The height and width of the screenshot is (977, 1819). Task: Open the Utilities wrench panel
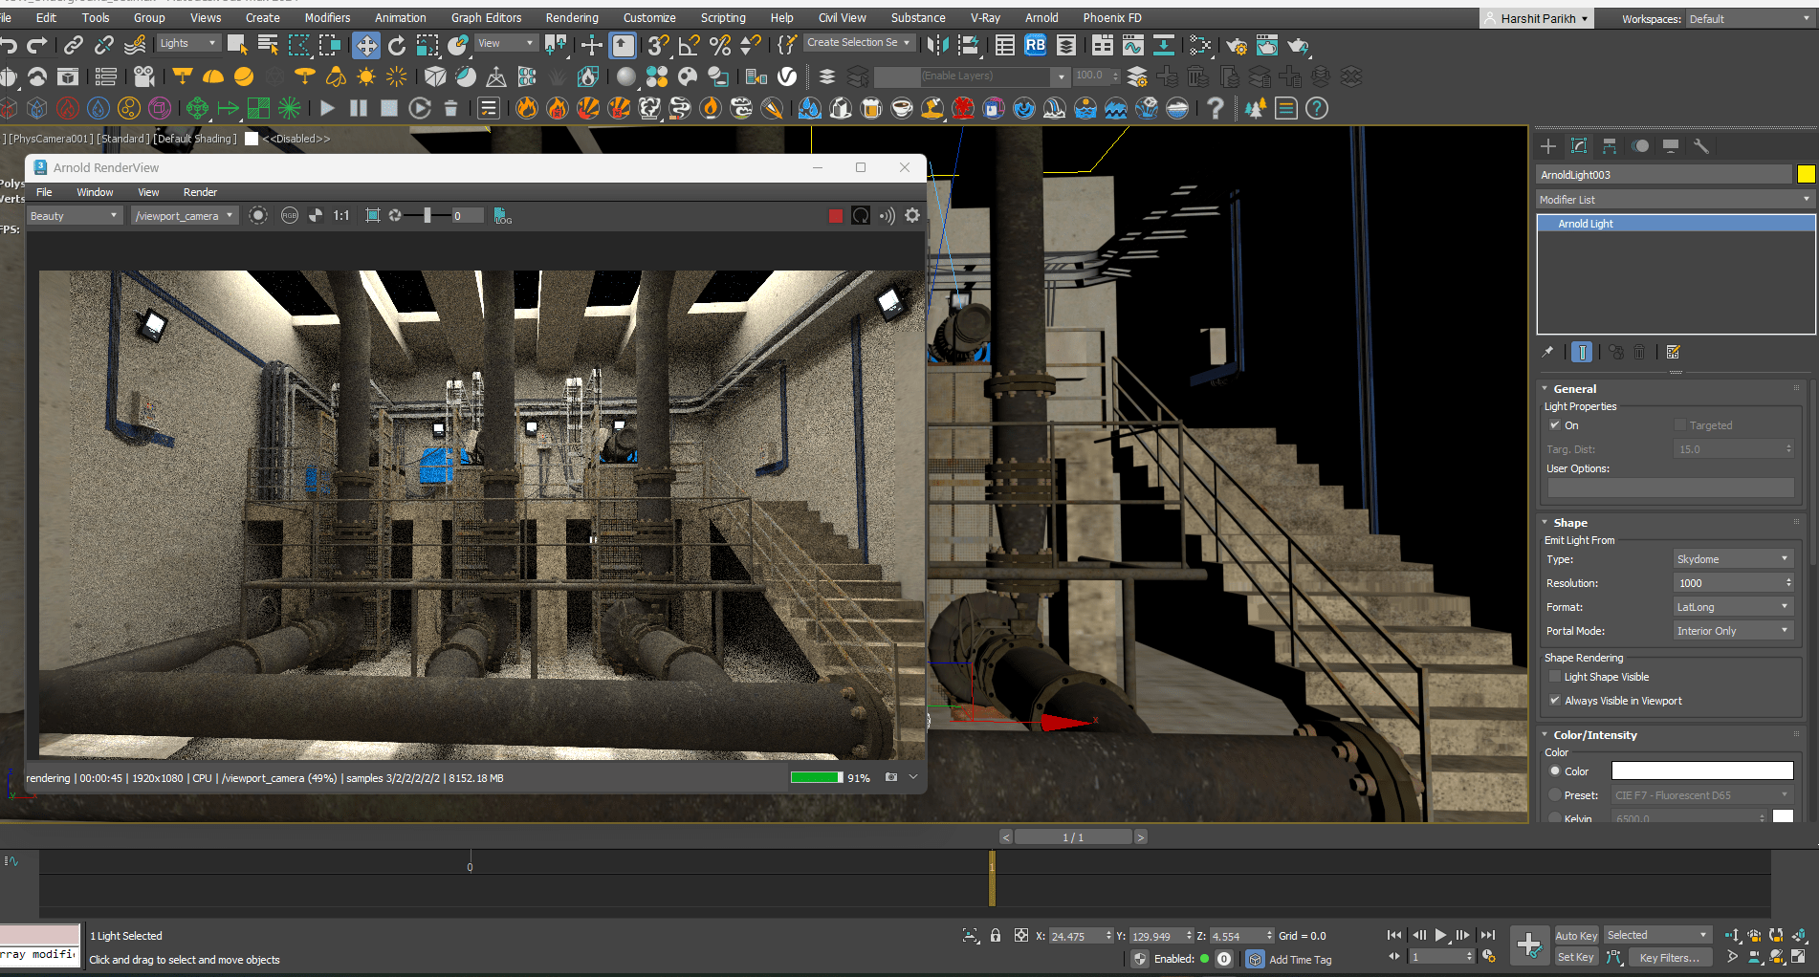(1700, 146)
